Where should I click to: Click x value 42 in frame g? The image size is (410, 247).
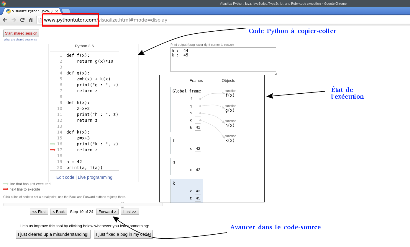(x=198, y=170)
